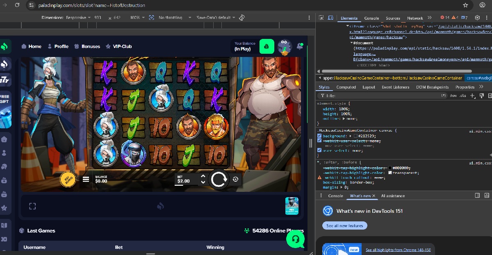Click the house icon in left sidebar
Viewport: 492px width, 255px height.
5,139
